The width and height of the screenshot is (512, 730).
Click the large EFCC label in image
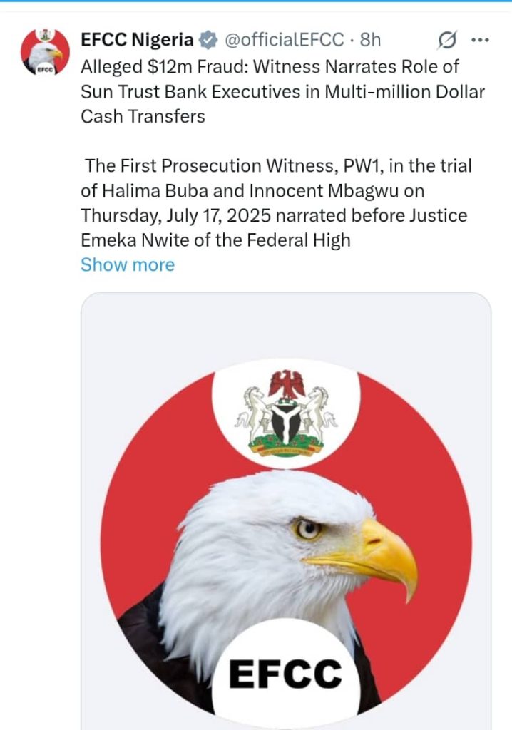click(285, 674)
